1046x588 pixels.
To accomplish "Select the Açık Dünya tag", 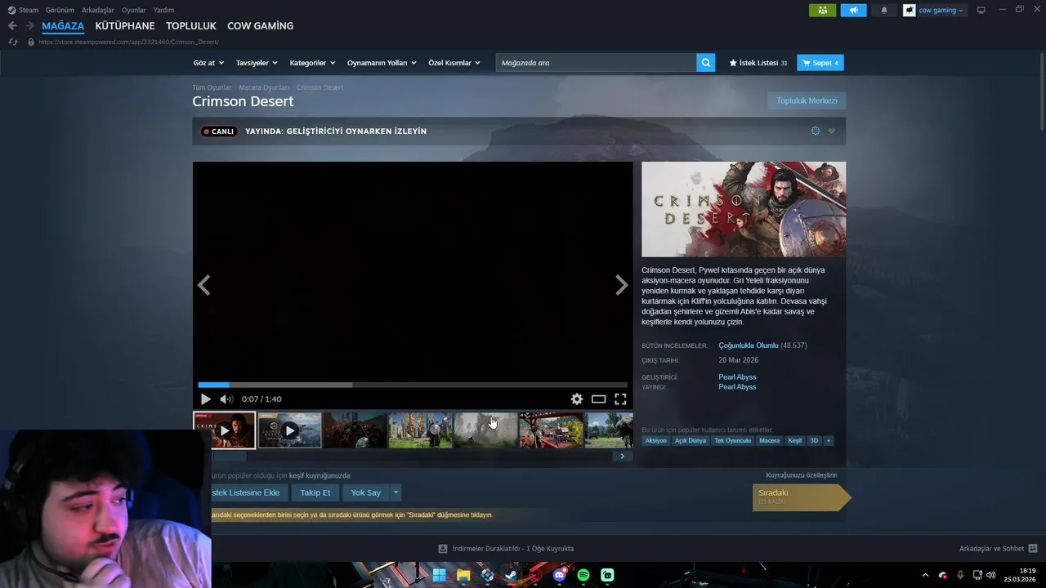I will tap(691, 440).
